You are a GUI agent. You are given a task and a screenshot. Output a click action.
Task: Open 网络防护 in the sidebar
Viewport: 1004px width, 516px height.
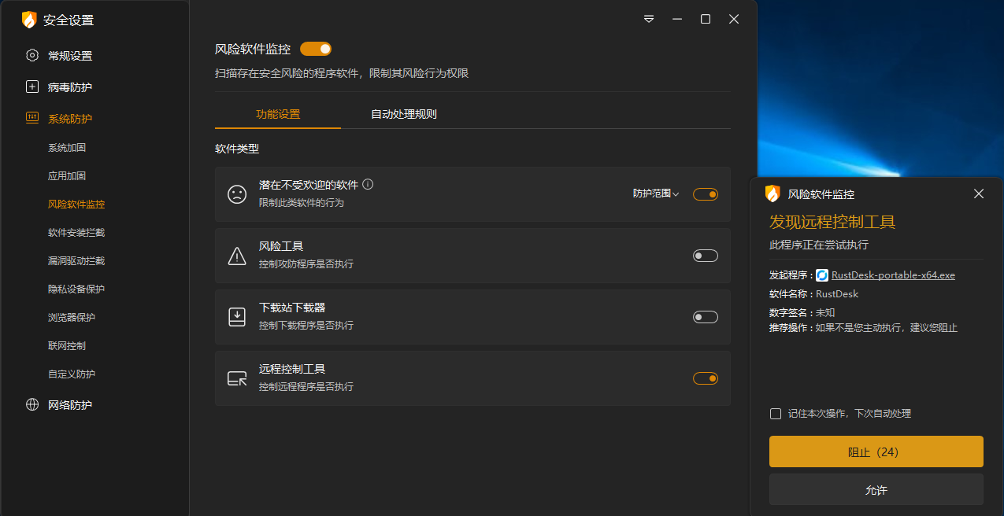click(x=70, y=405)
